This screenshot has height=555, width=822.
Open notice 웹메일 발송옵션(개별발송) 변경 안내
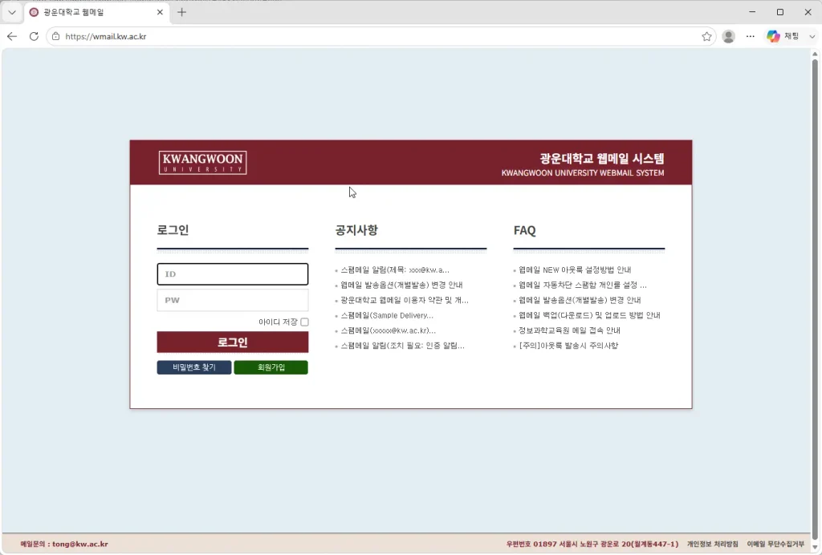tap(401, 285)
